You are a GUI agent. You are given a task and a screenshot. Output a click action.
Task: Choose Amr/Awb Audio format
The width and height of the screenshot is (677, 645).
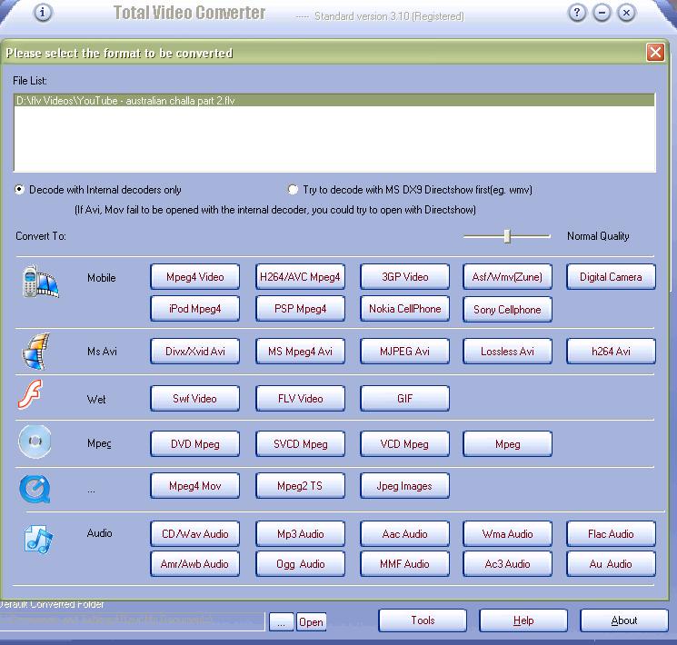195,564
